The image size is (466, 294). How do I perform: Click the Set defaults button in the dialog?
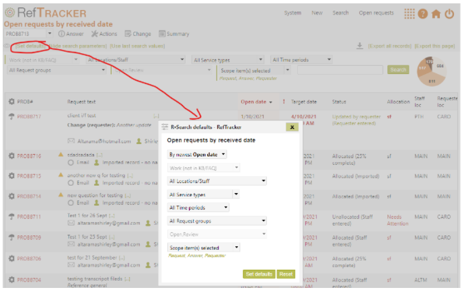tap(259, 274)
